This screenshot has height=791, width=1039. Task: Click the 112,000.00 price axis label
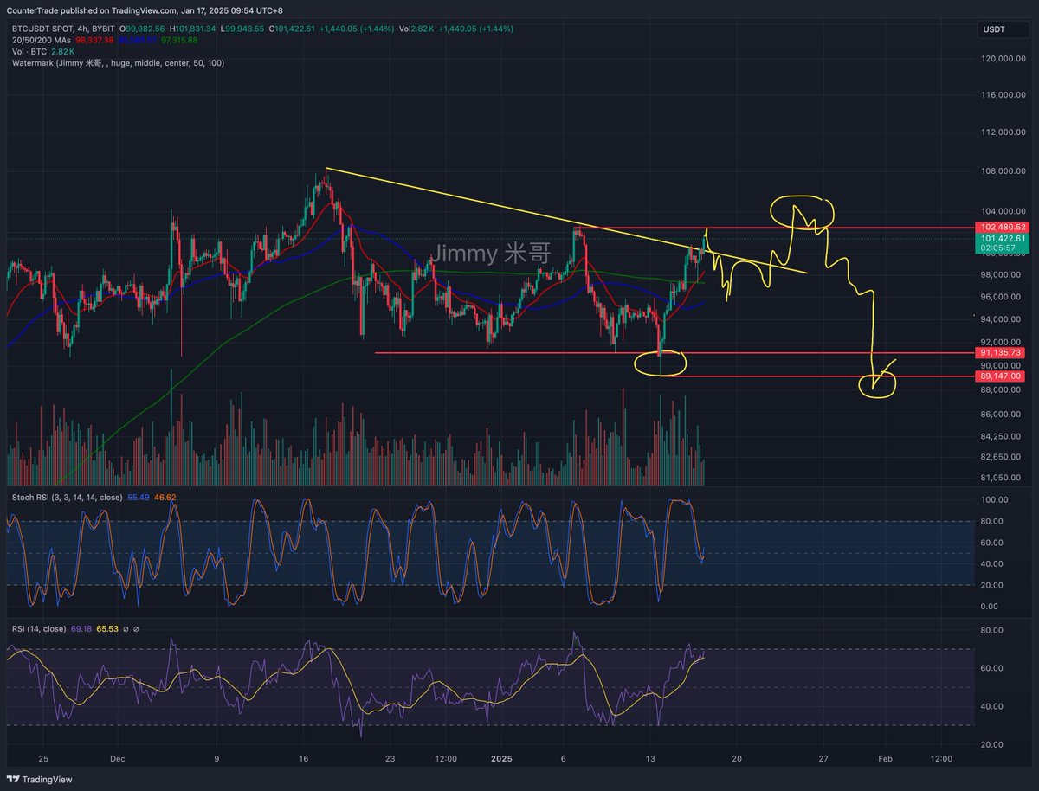(x=1003, y=132)
